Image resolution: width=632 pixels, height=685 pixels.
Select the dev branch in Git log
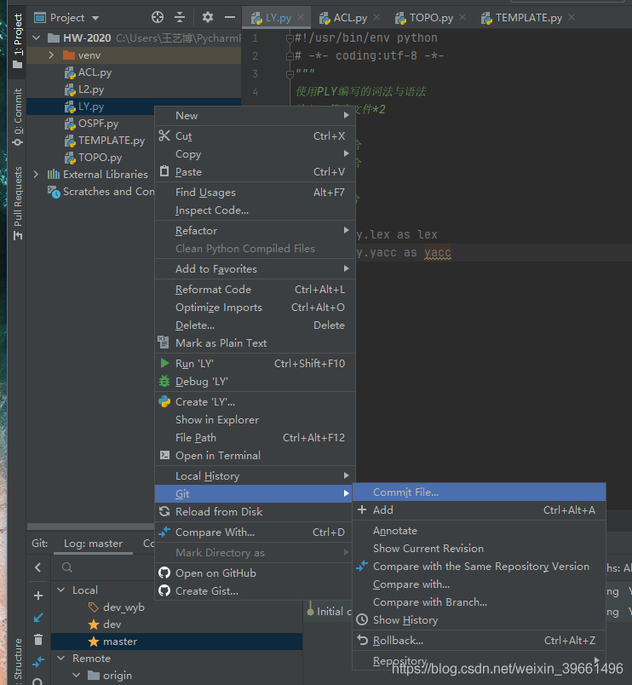point(112,624)
